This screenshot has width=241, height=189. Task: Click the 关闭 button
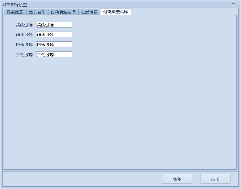215,179
